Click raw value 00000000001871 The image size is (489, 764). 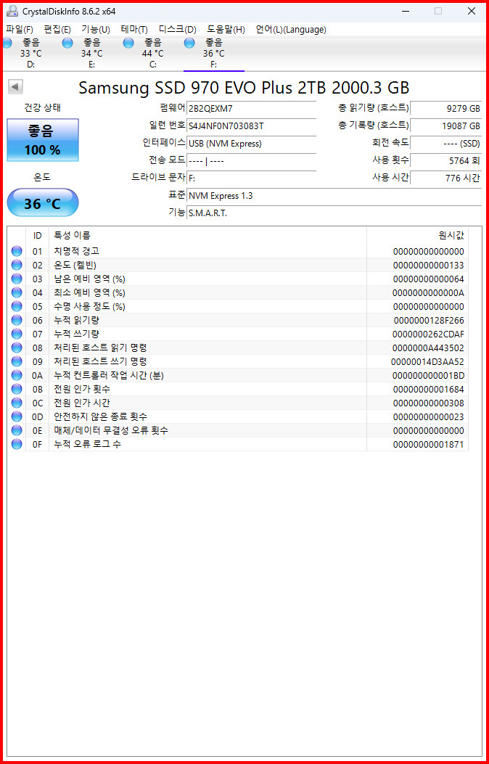tap(428, 444)
